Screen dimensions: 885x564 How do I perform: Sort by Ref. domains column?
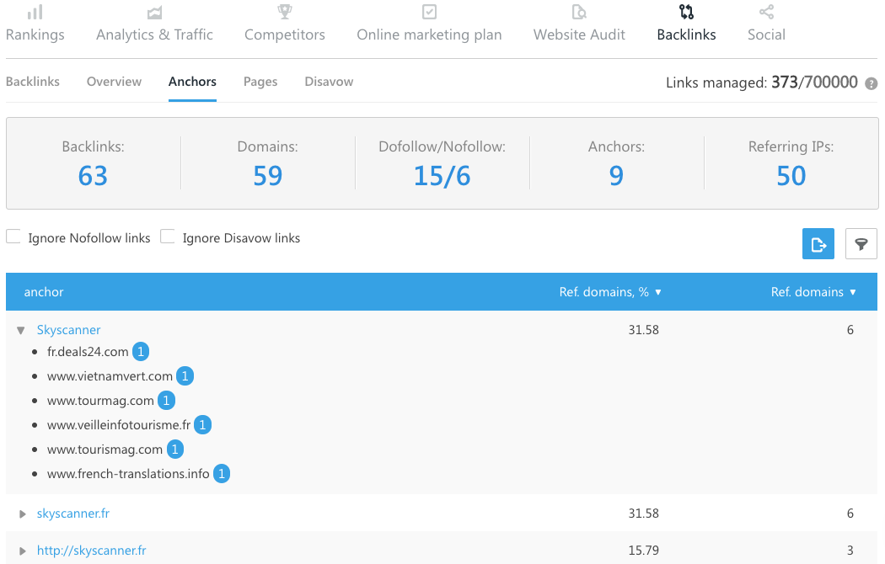click(813, 292)
